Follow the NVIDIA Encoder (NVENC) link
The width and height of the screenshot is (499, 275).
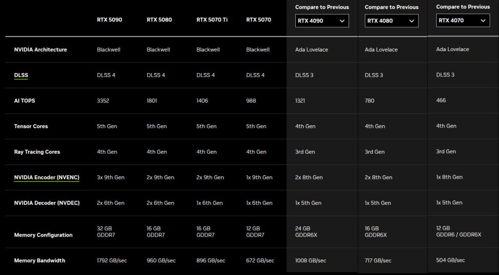click(x=47, y=178)
